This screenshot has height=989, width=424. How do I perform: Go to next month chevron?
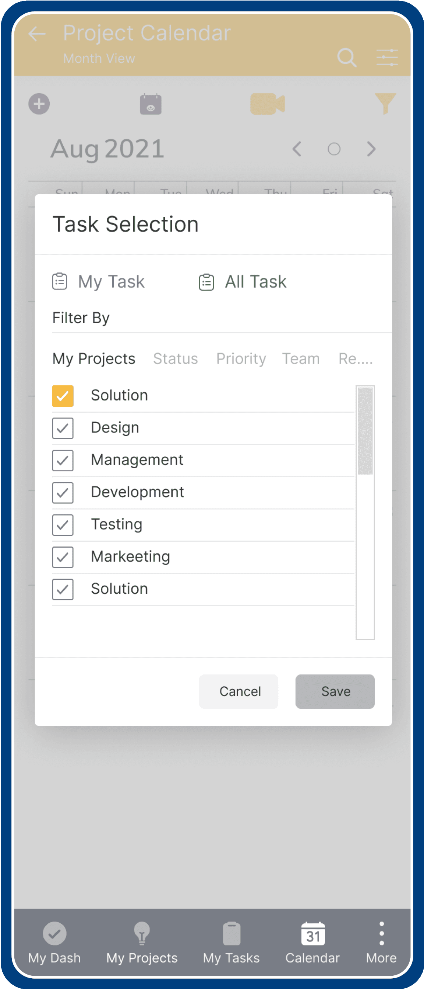click(x=371, y=149)
